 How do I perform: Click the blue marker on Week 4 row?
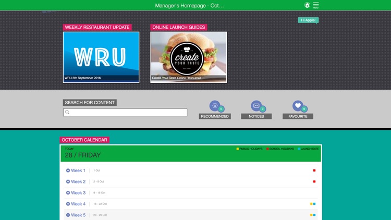click(314, 204)
